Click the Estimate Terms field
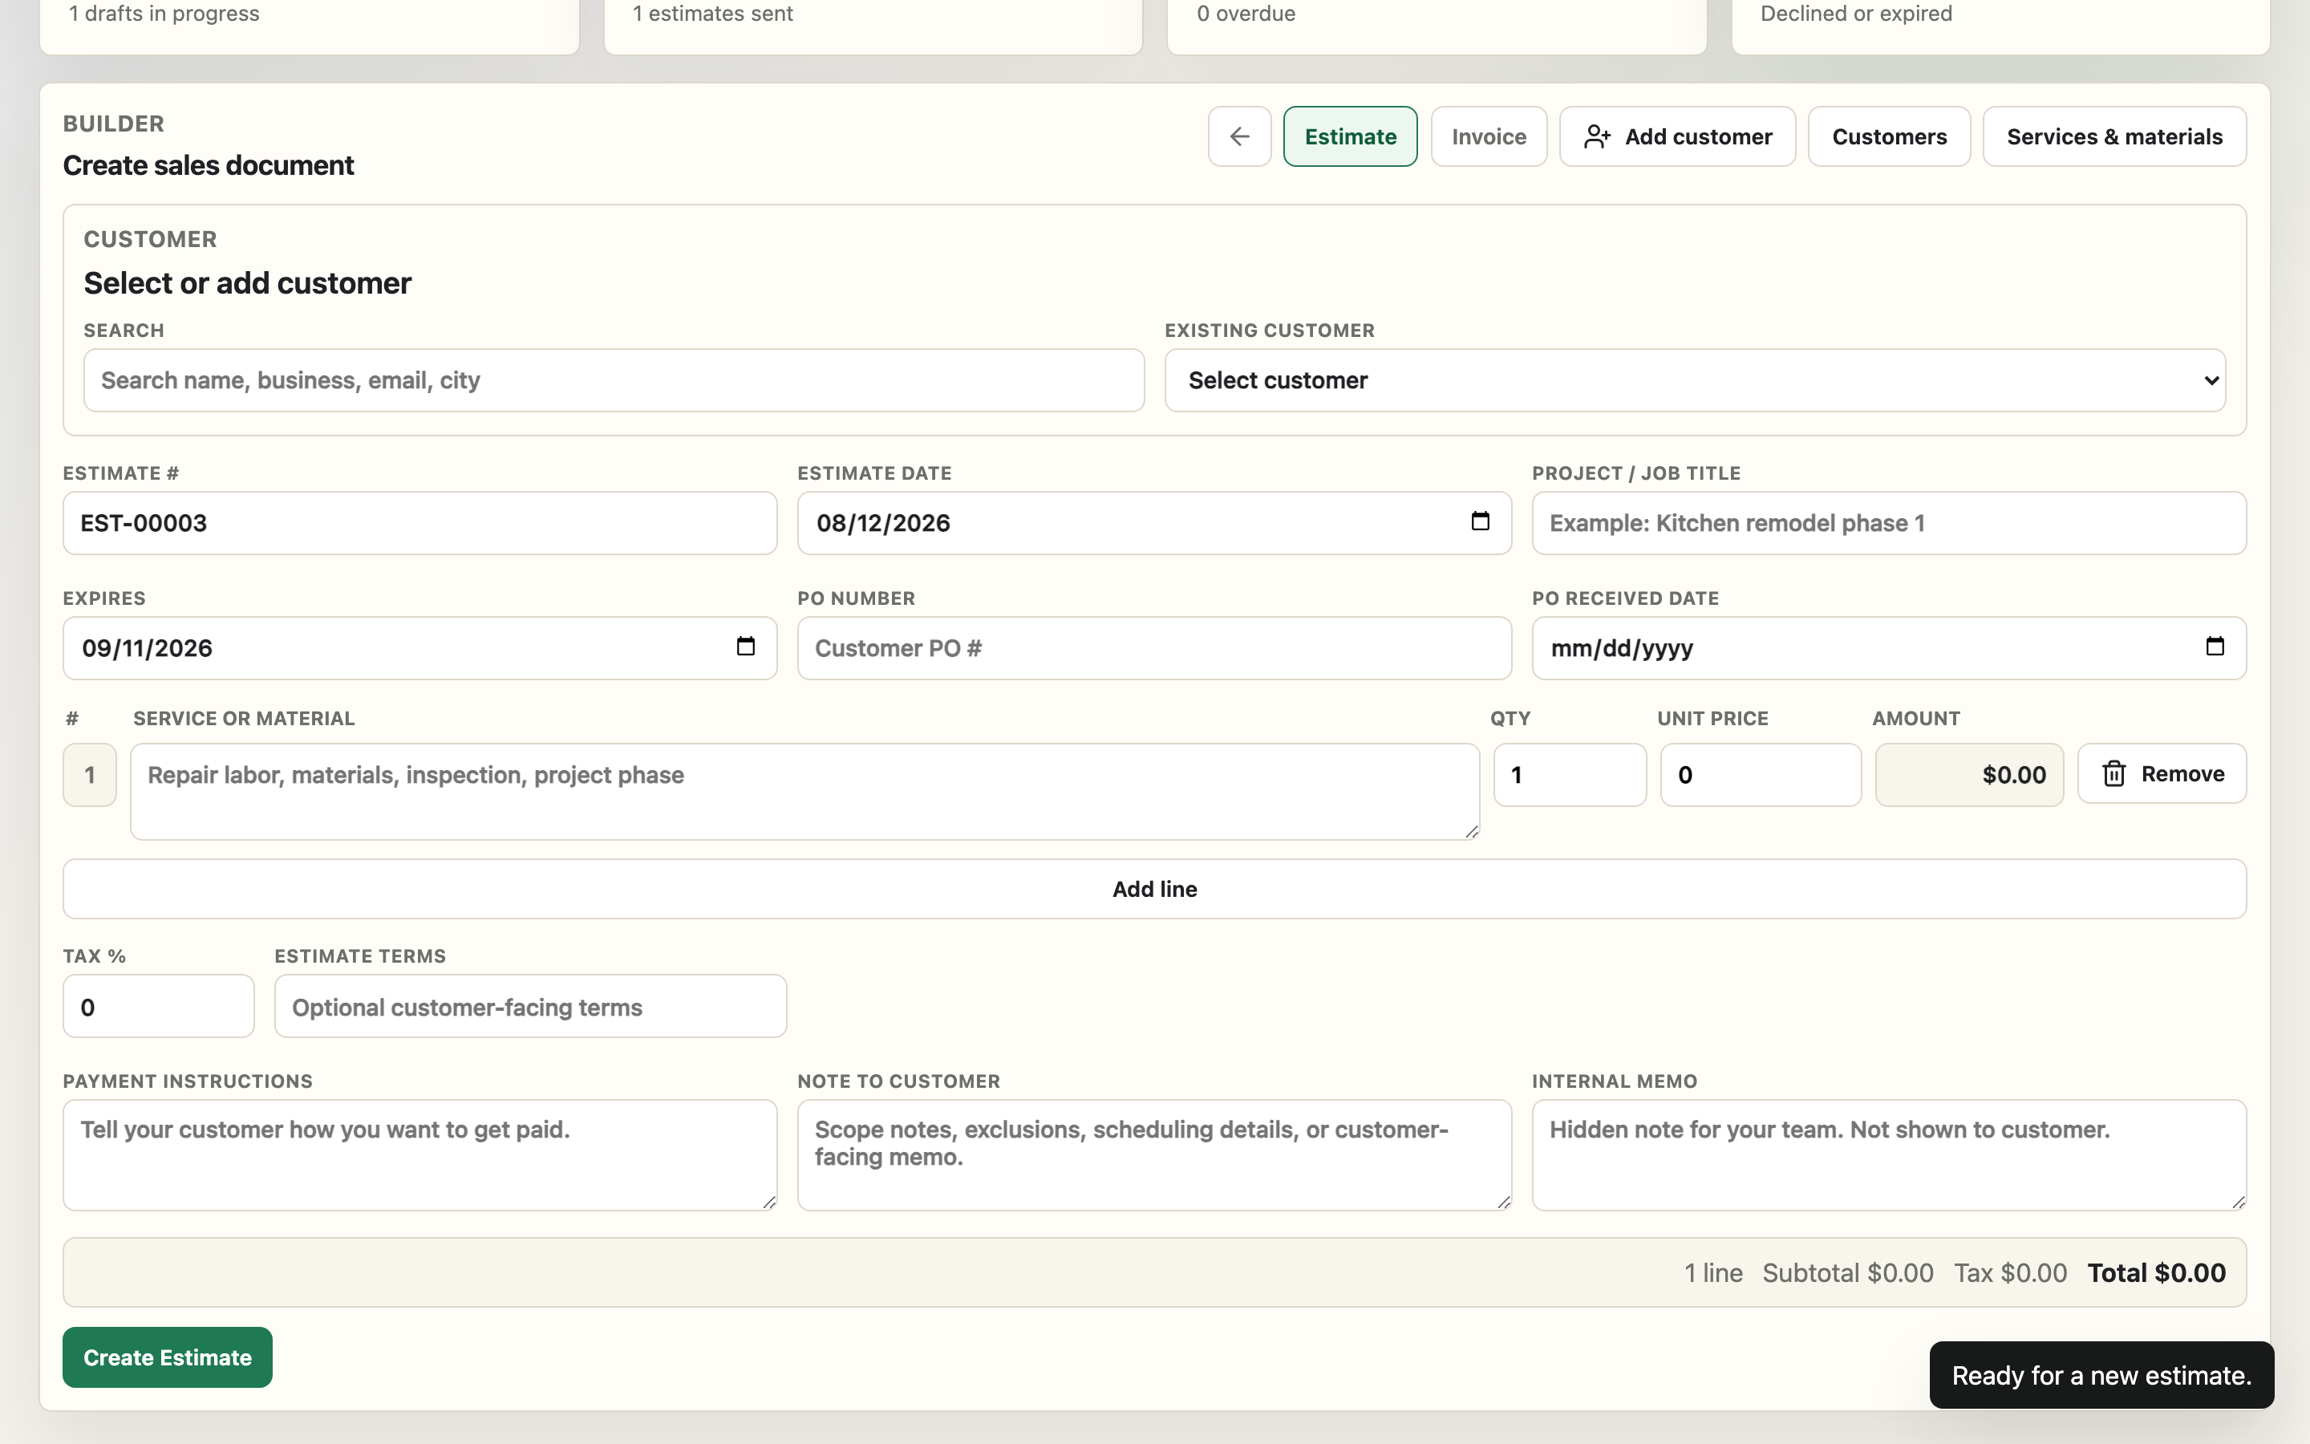The width and height of the screenshot is (2310, 1444). (531, 1007)
